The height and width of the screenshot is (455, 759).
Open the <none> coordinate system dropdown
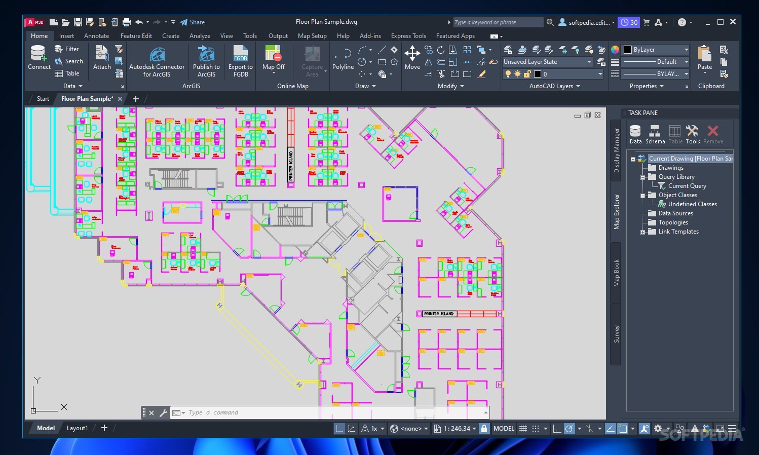409,429
